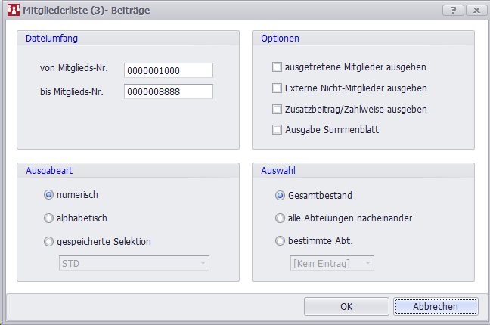The width and height of the screenshot is (490, 325).
Task: Pick the 'Gesamtbestand' radio button
Action: coord(281,195)
